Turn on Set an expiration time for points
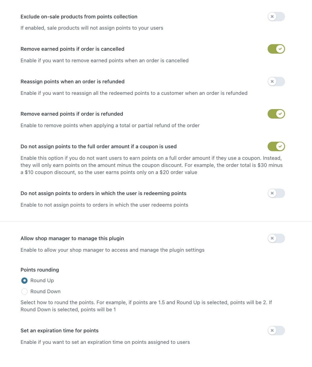 pyautogui.click(x=276, y=331)
